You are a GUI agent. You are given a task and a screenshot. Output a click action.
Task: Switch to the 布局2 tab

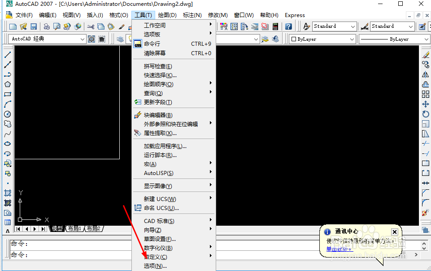(93, 229)
